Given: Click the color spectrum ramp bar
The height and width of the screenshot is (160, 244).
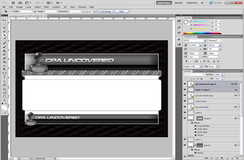Looking at the screenshot, I should coord(202,33).
